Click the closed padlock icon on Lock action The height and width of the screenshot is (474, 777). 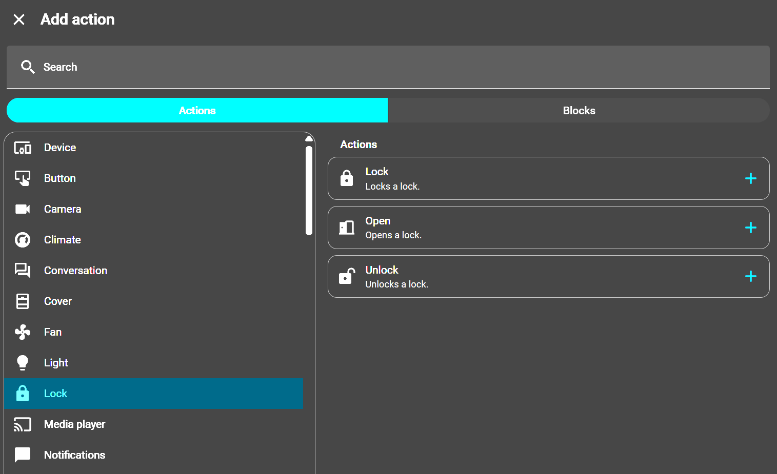[347, 178]
